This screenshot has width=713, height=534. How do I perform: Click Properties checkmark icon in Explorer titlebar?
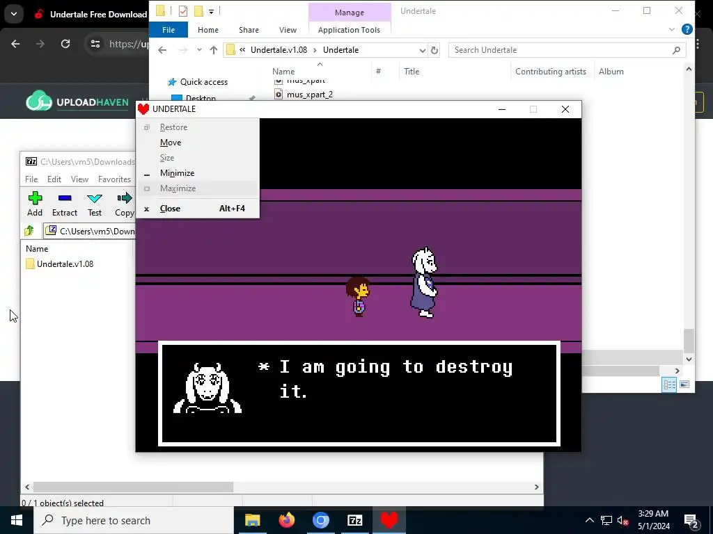pyautogui.click(x=183, y=11)
